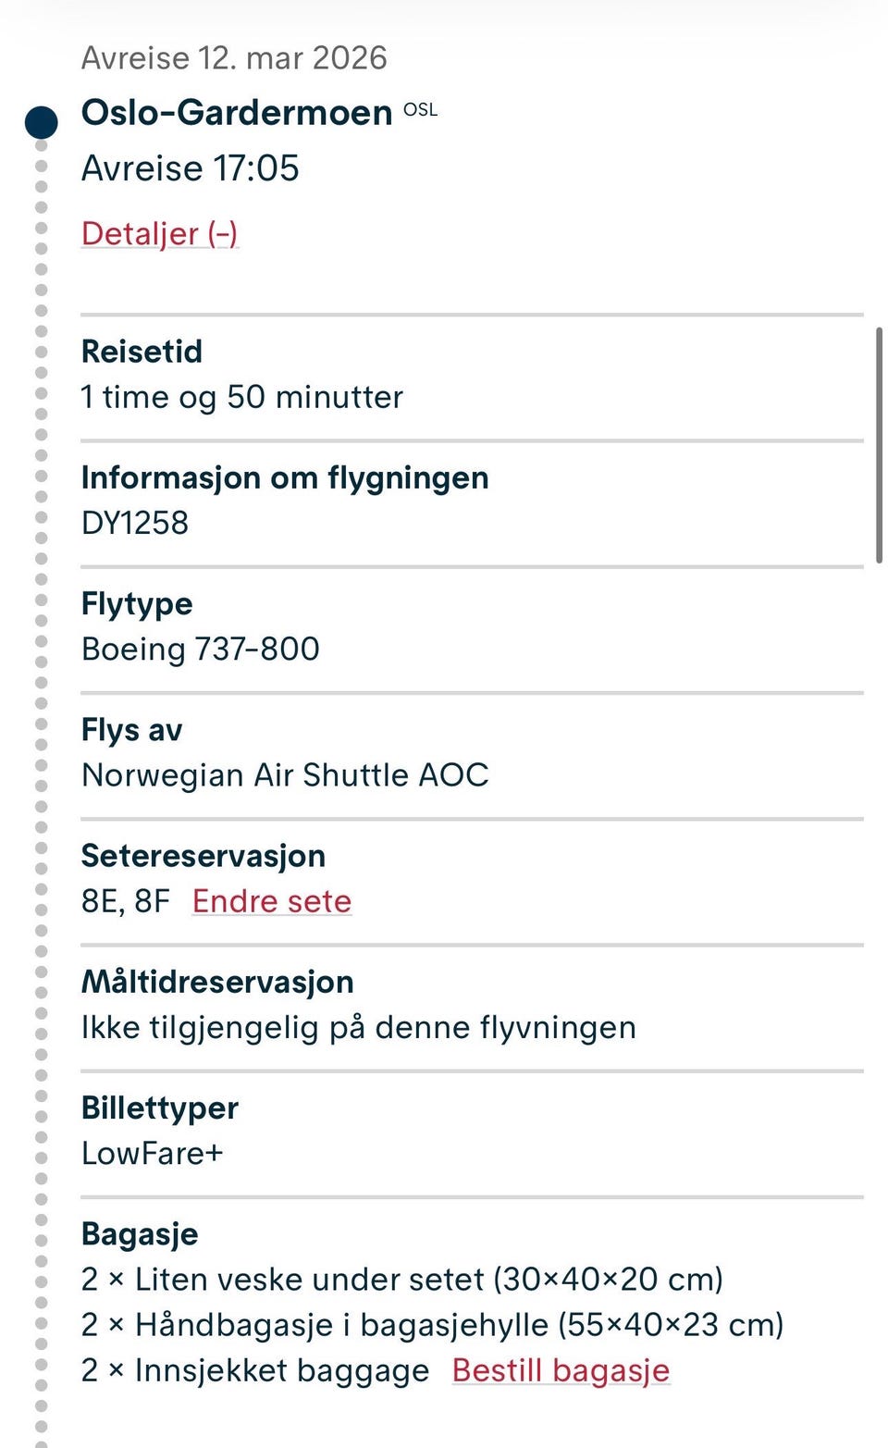The width and height of the screenshot is (888, 1448).
Task: Click the LowFare+ ticket type
Action: pyautogui.click(x=153, y=1154)
